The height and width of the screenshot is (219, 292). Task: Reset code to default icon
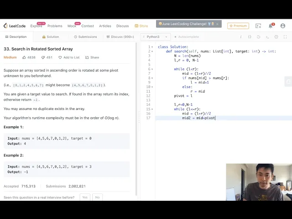259,37
